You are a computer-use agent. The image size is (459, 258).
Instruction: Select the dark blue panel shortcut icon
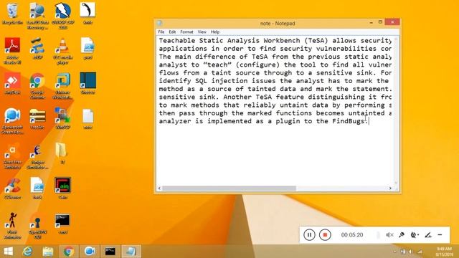click(x=87, y=83)
